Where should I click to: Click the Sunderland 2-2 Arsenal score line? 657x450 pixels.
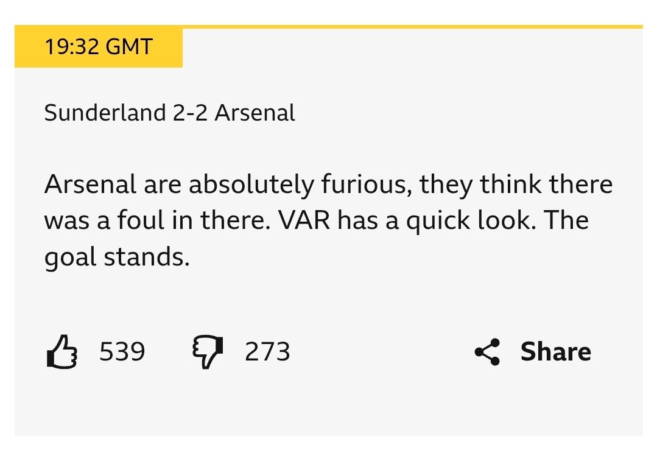(x=169, y=113)
